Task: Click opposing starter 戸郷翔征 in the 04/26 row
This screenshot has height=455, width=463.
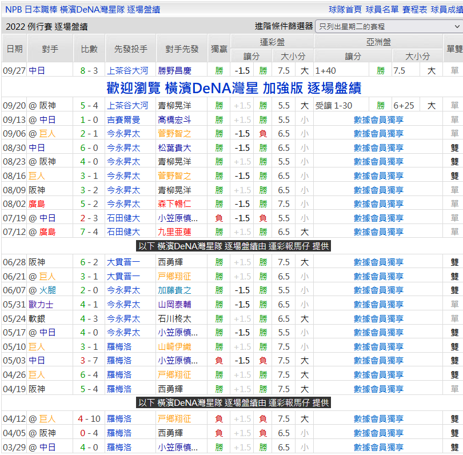Action: click(174, 375)
